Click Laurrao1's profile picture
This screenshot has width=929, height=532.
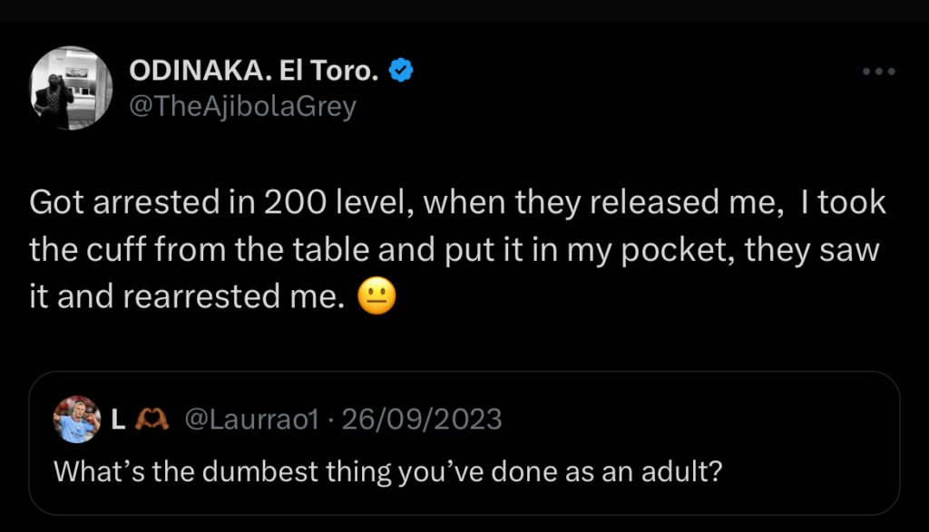coord(78,419)
